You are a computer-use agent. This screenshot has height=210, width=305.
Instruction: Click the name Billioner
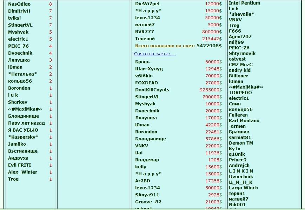click(238, 76)
